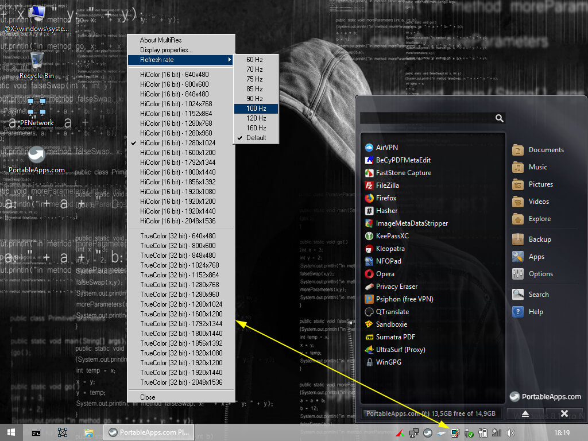Open ImageMetaDataStripper
Image resolution: width=588 pixels, height=441 pixels.
tap(406, 223)
